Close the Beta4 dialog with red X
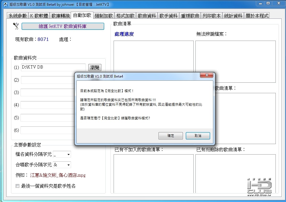 (x=206, y=75)
